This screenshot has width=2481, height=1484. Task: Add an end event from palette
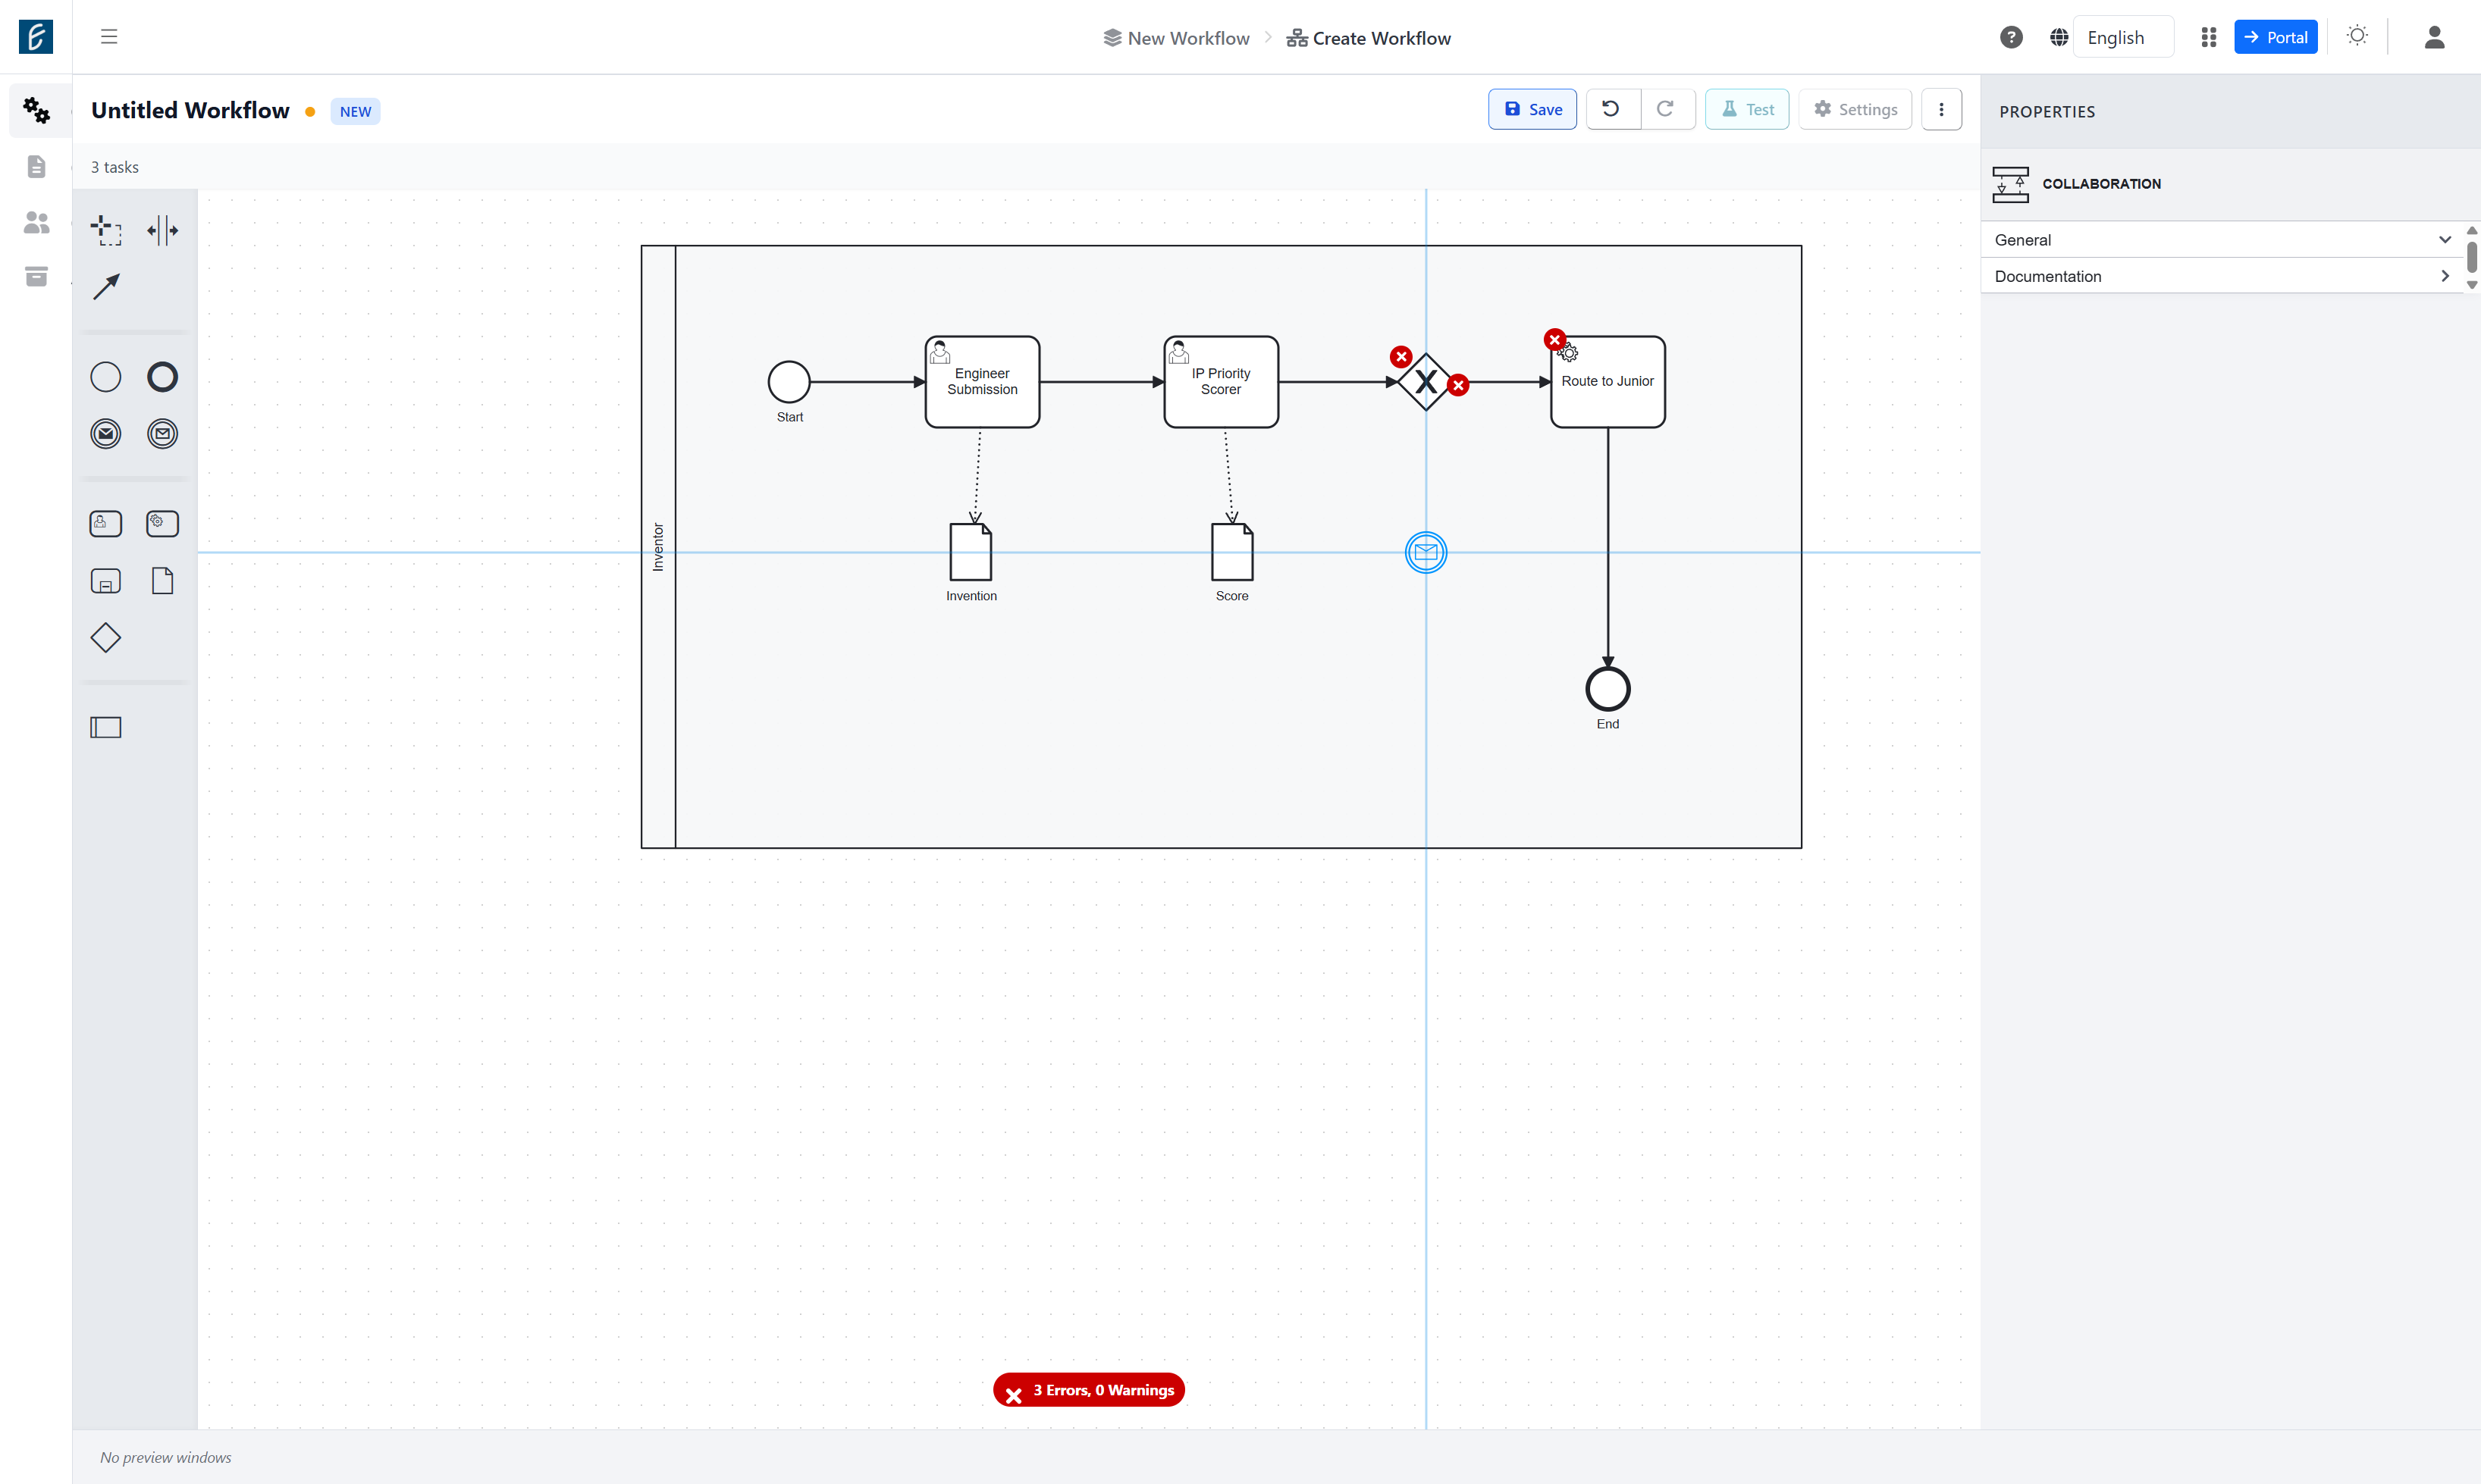point(162,377)
